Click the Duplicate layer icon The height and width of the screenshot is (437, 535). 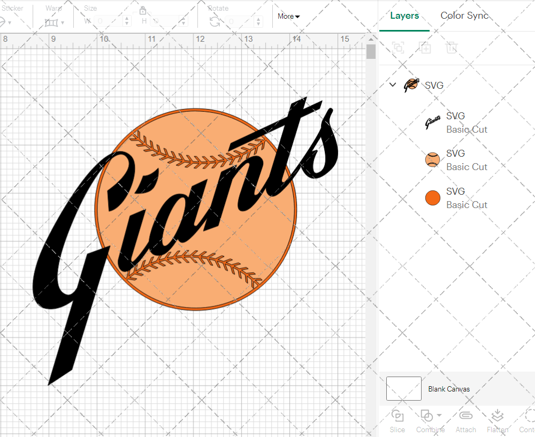[x=425, y=48]
